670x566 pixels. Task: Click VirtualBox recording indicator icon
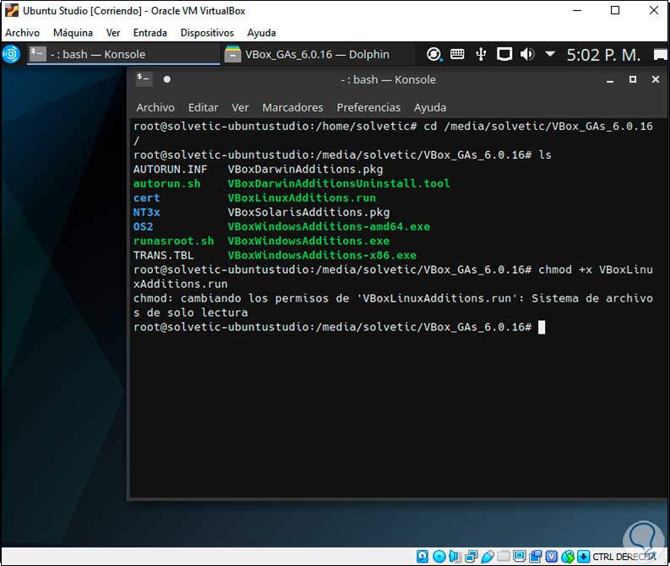click(536, 556)
